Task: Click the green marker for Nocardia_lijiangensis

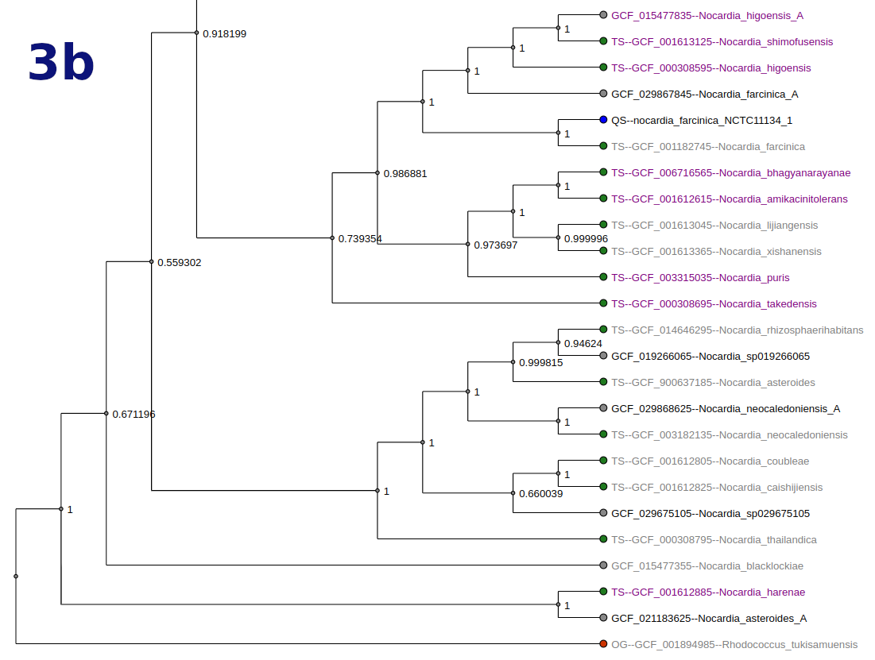Action: coord(603,224)
